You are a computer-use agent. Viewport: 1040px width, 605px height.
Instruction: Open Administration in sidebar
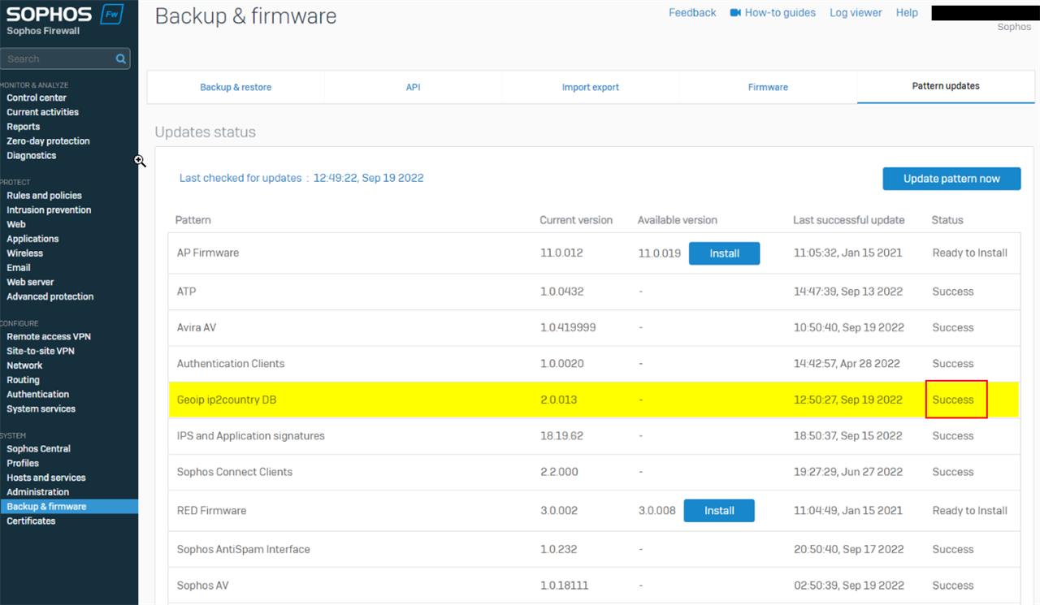[x=38, y=492]
